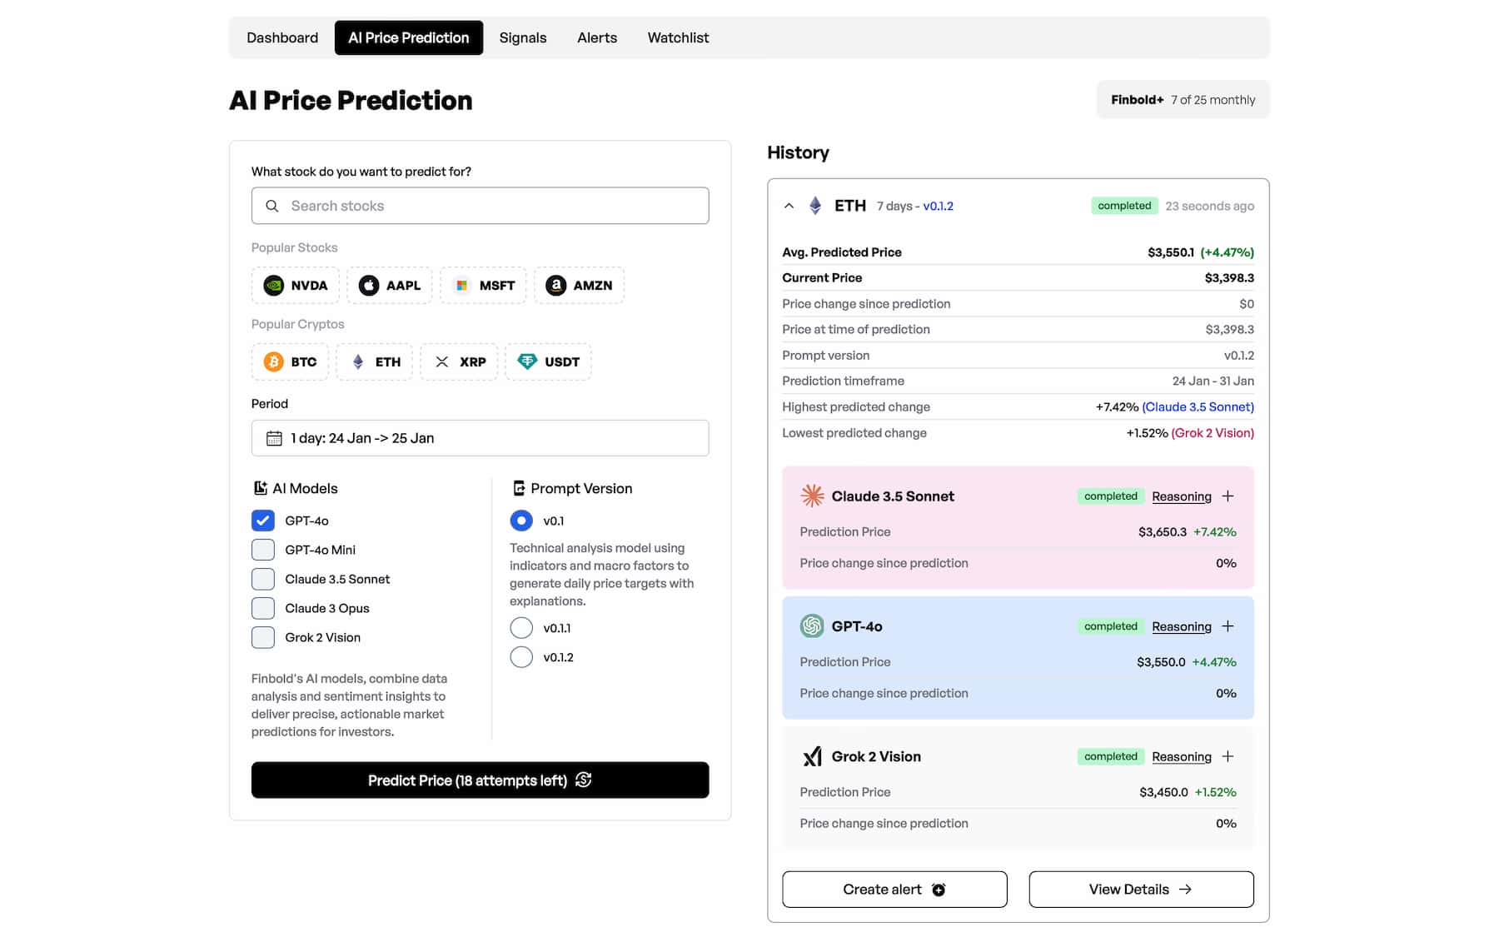1499x937 pixels.
Task: Choose the BTC crypto chip
Action: [x=290, y=361]
